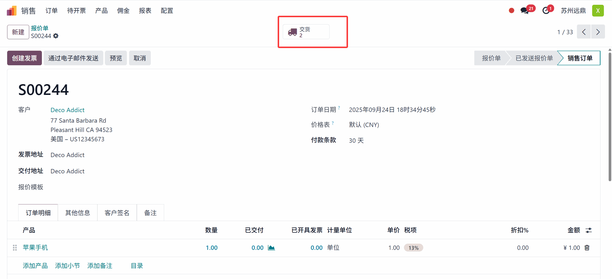This screenshot has height=279, width=612.
Task: Select the 13% tax tag
Action: click(413, 248)
